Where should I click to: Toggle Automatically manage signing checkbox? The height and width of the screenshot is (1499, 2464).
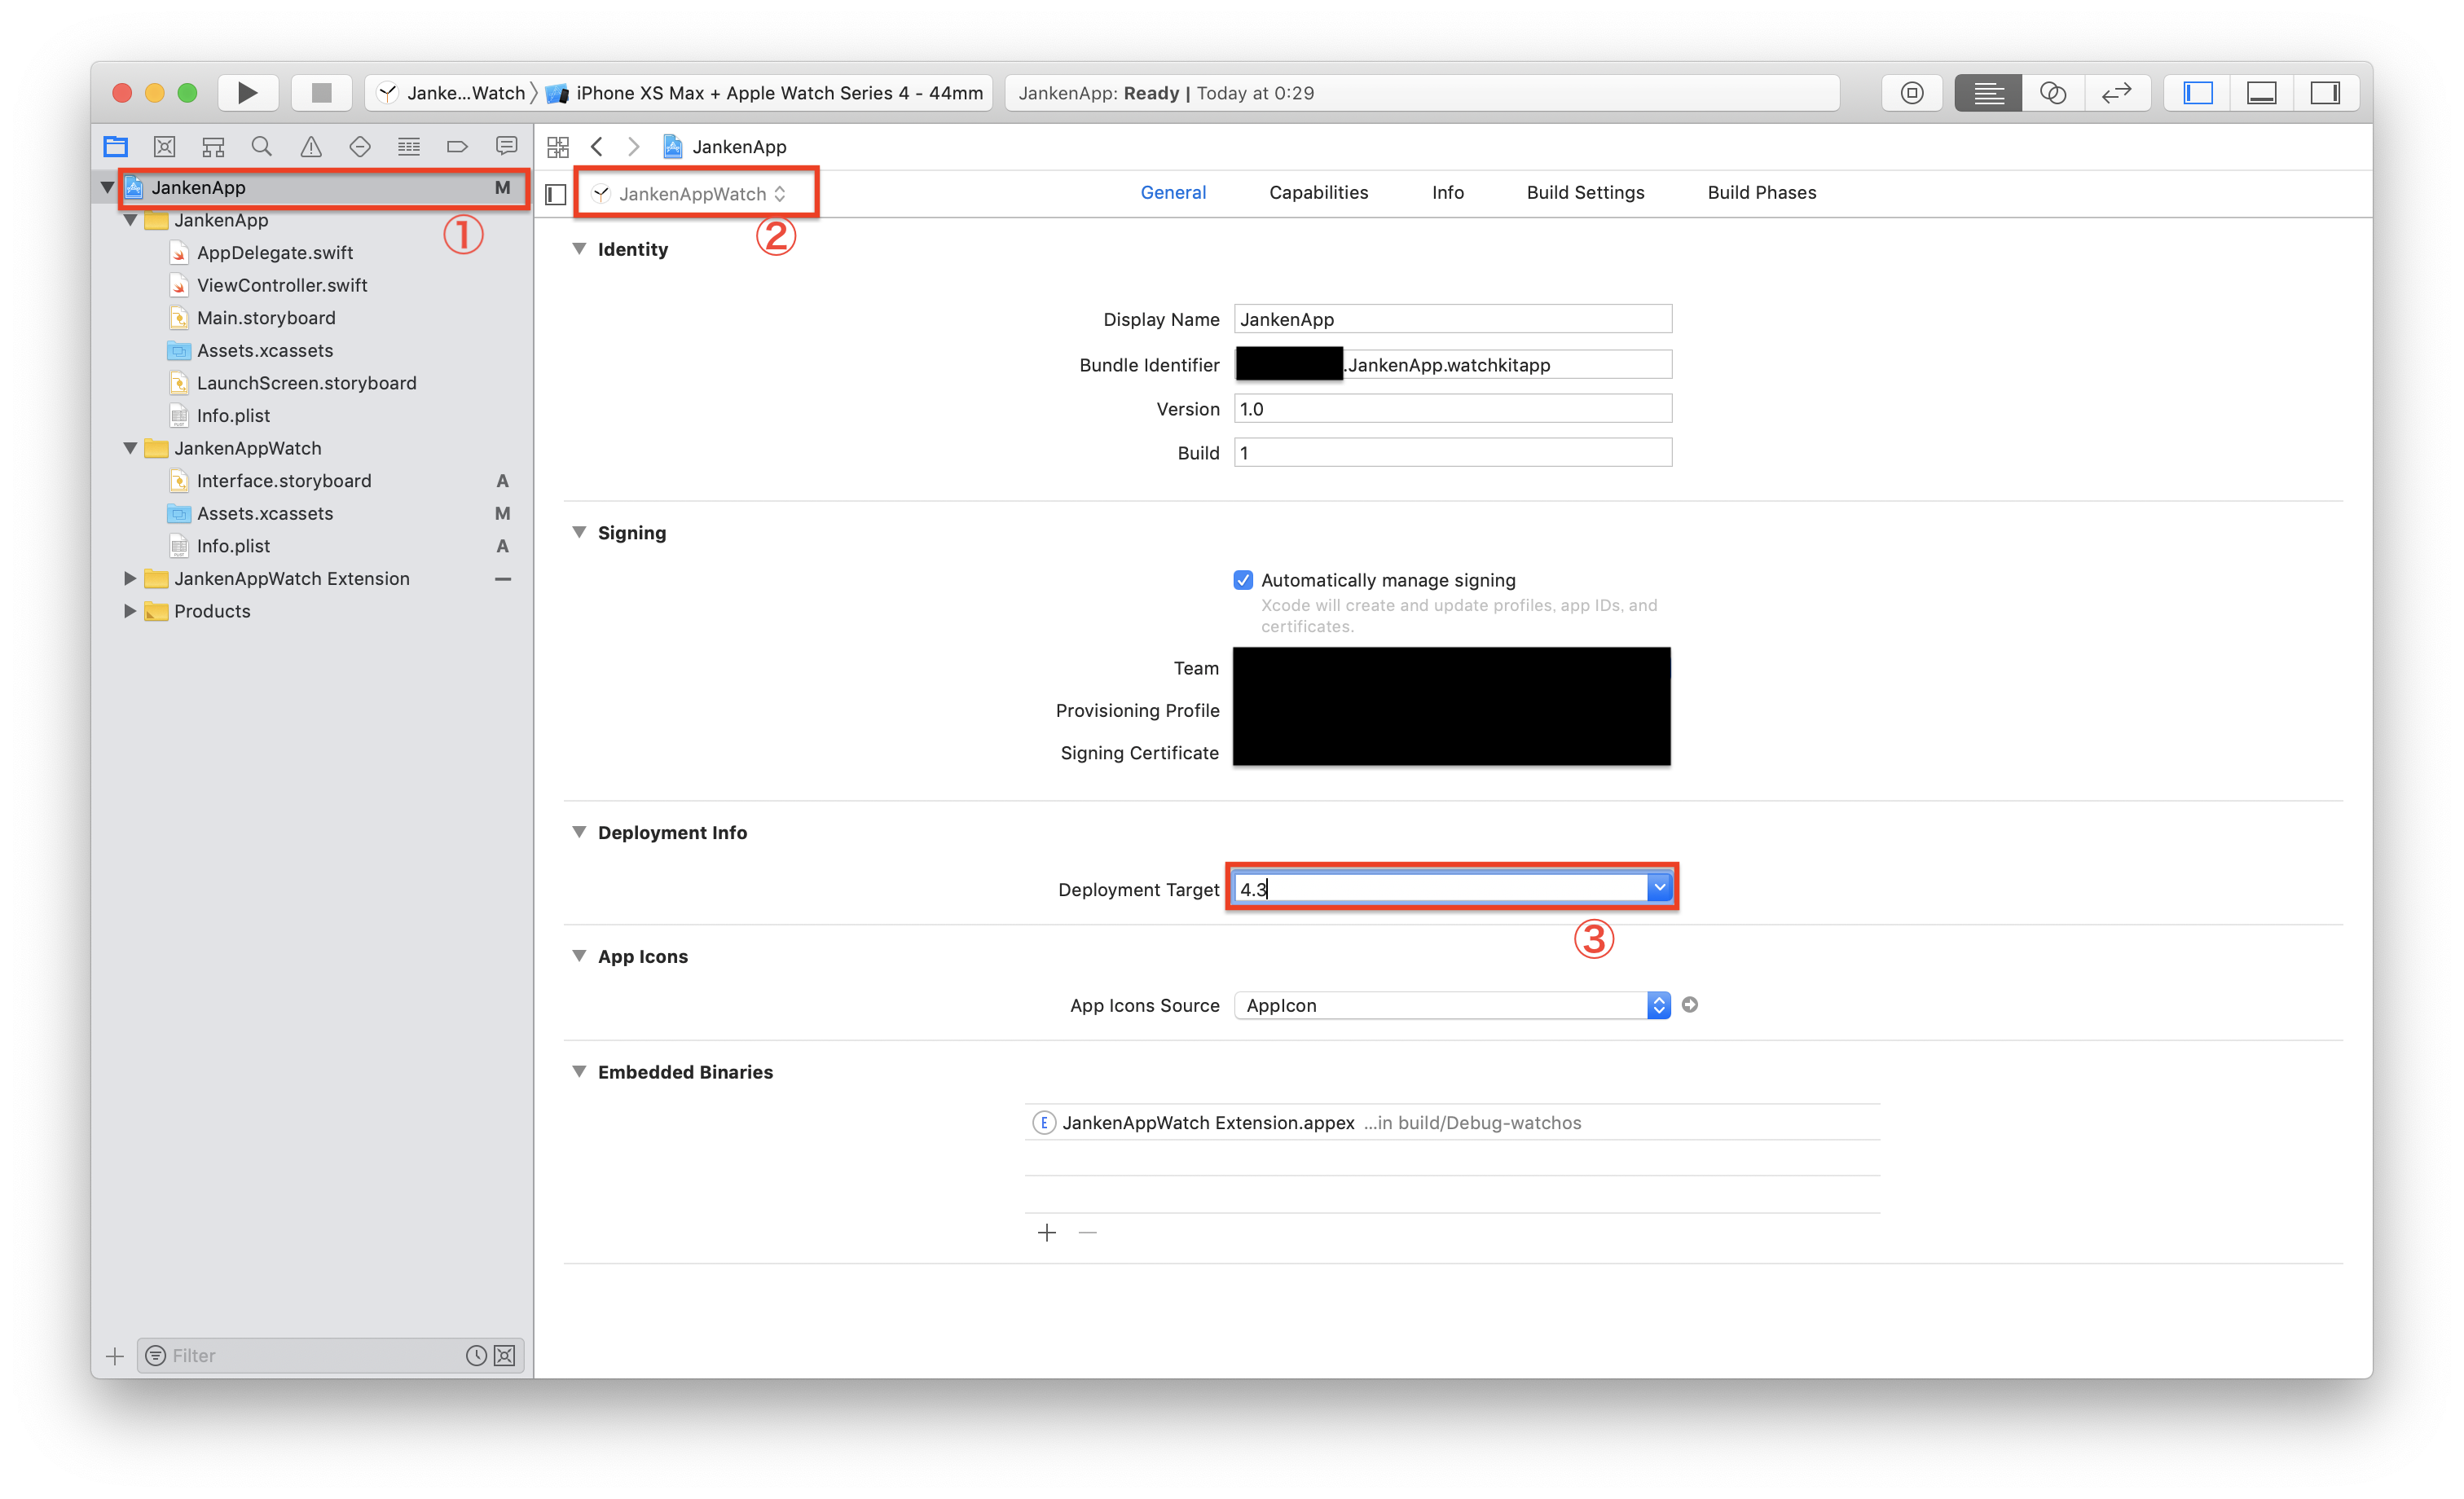(x=1243, y=579)
